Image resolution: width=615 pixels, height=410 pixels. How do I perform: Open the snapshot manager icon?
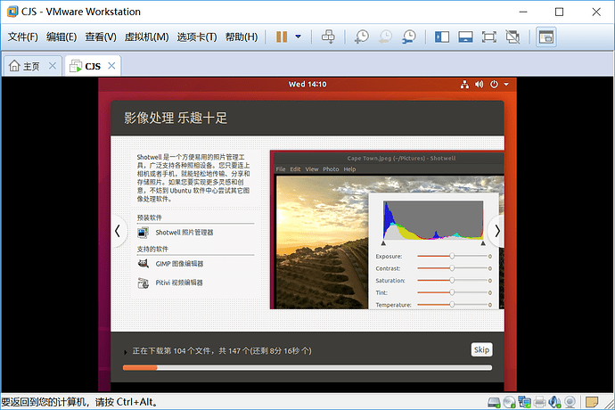coord(409,37)
